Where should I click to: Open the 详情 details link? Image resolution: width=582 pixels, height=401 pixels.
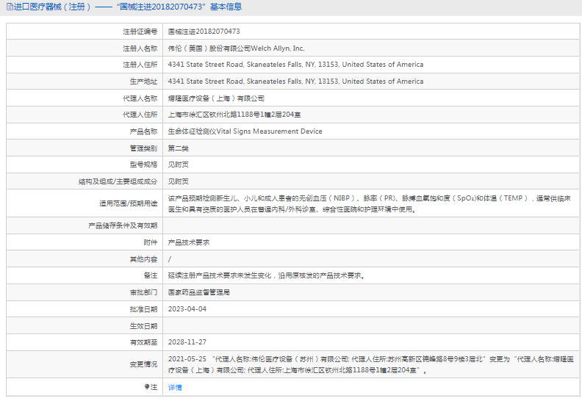(x=175, y=387)
